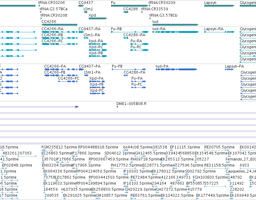Select the SD02792.5prime EST
The image size is (256, 200).
[x=187, y=174]
